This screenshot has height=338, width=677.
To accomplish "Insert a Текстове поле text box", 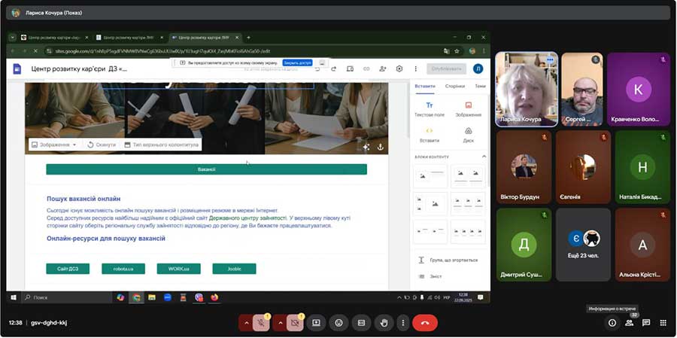I will coord(430,110).
